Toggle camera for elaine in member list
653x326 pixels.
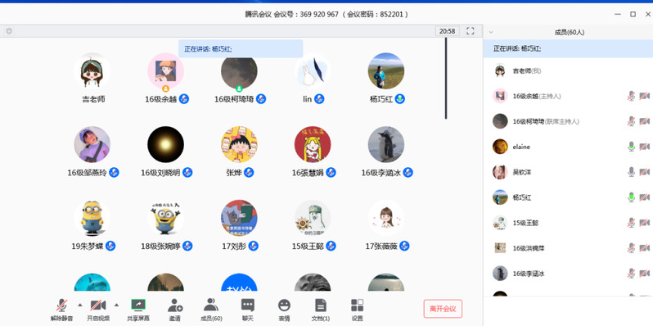click(645, 147)
